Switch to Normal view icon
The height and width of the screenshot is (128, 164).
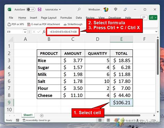[x=100, y=120]
